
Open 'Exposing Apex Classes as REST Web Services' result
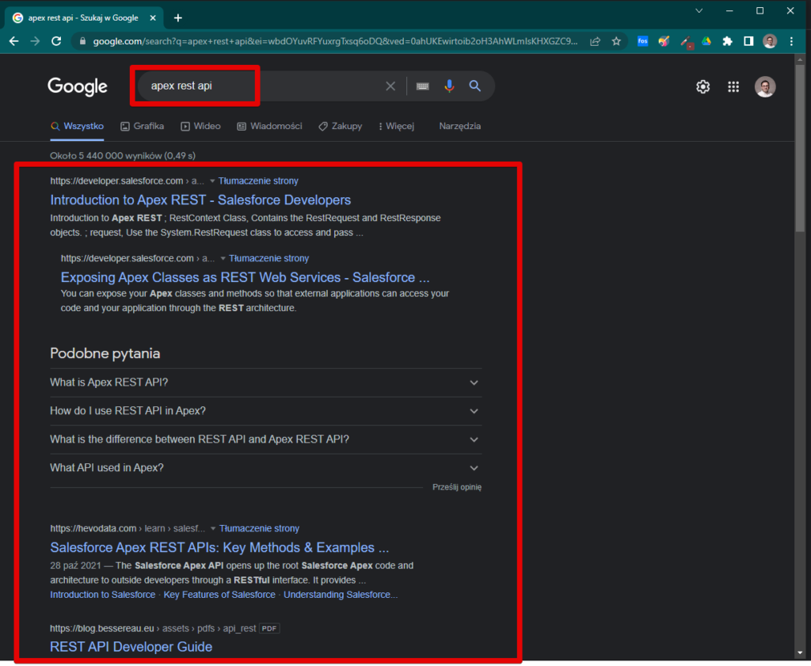(246, 278)
